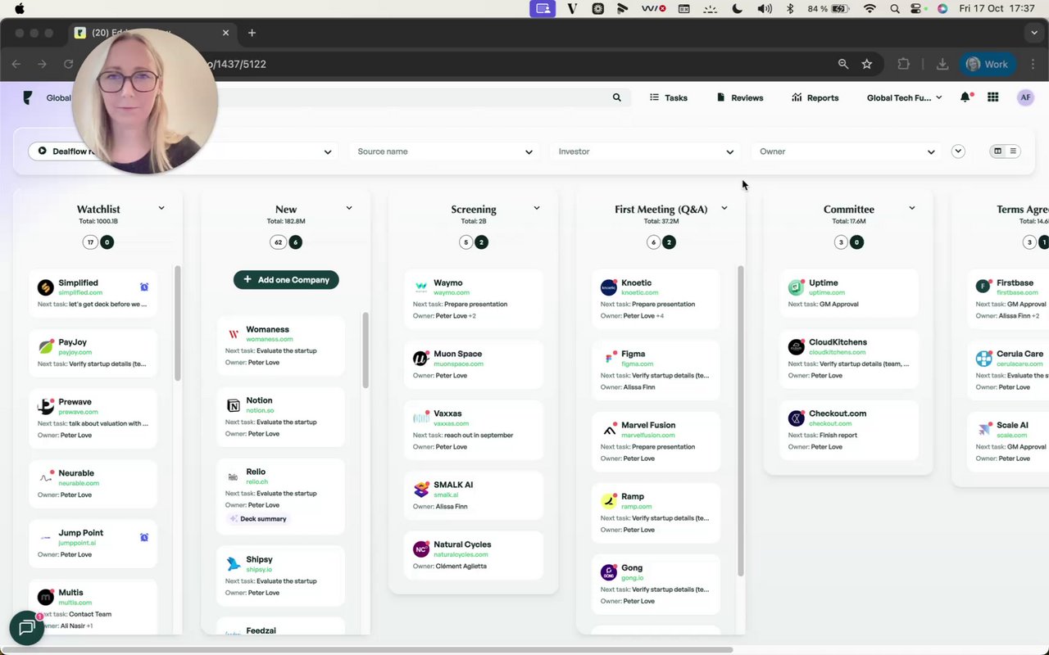
Task: Open the Prewave company card
Action: click(x=93, y=418)
